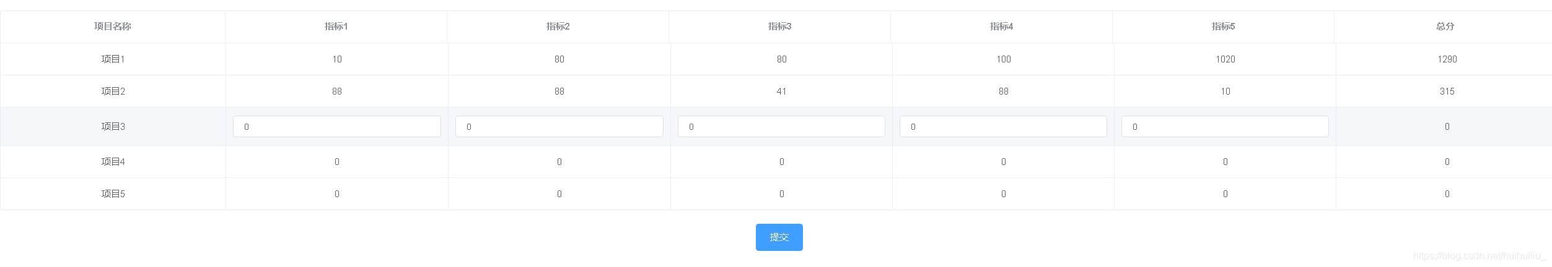This screenshot has width=1552, height=267.
Task: Focus the 指标5 input for 项目3
Action: click(1225, 127)
